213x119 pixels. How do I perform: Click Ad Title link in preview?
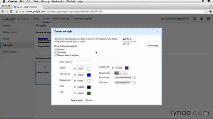tap(127, 39)
